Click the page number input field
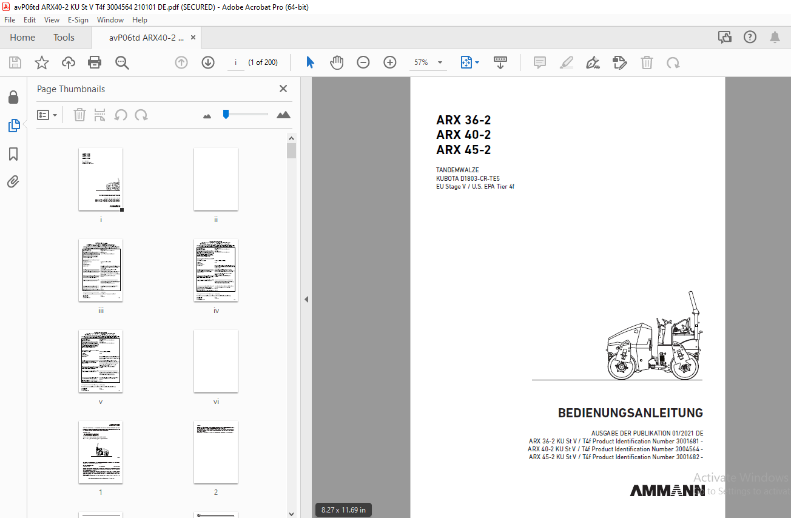Viewport: 791px width, 518px height. tap(235, 62)
